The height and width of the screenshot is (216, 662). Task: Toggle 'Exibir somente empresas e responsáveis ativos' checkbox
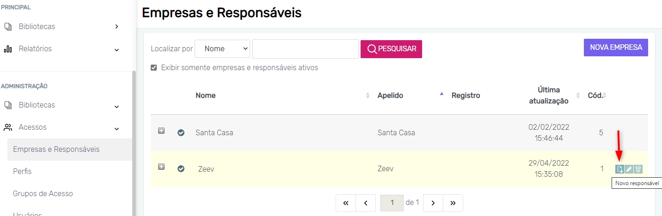click(154, 68)
